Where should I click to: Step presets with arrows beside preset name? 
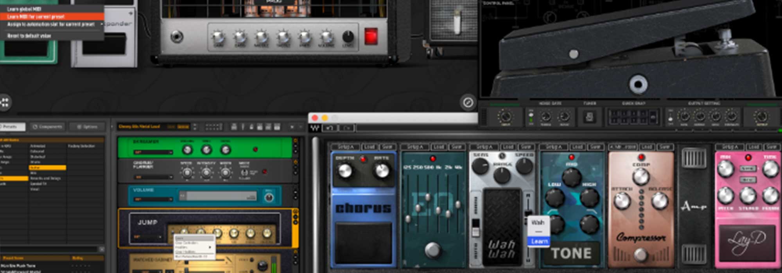(195, 127)
